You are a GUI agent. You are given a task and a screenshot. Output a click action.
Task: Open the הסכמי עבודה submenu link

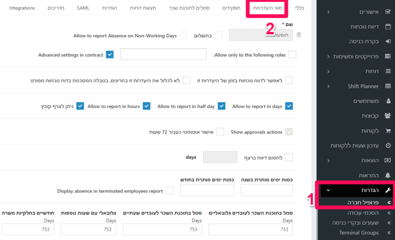[x=363, y=213]
